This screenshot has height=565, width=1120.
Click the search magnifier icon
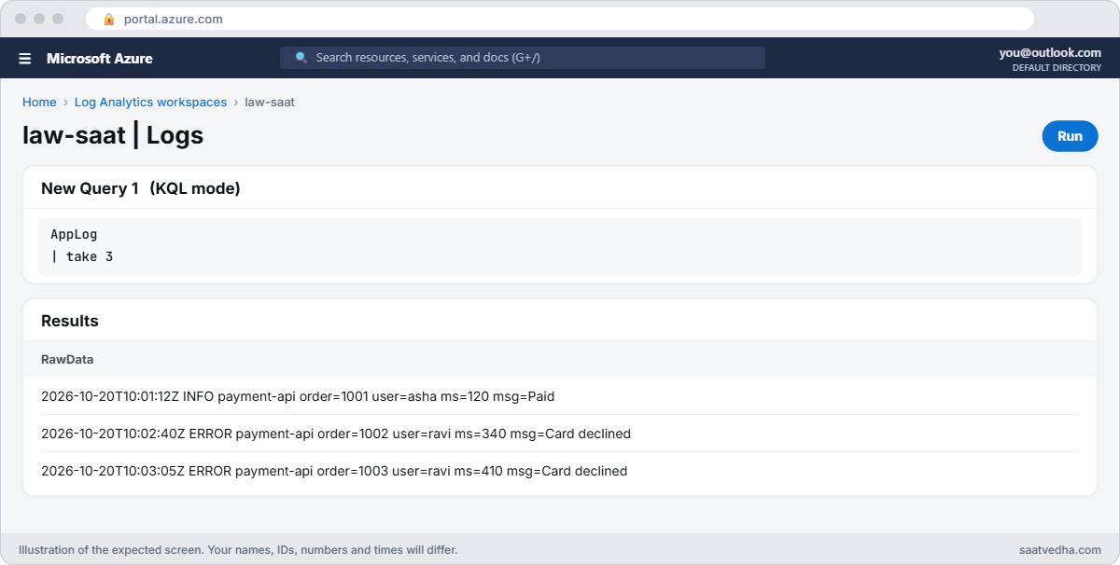click(301, 57)
